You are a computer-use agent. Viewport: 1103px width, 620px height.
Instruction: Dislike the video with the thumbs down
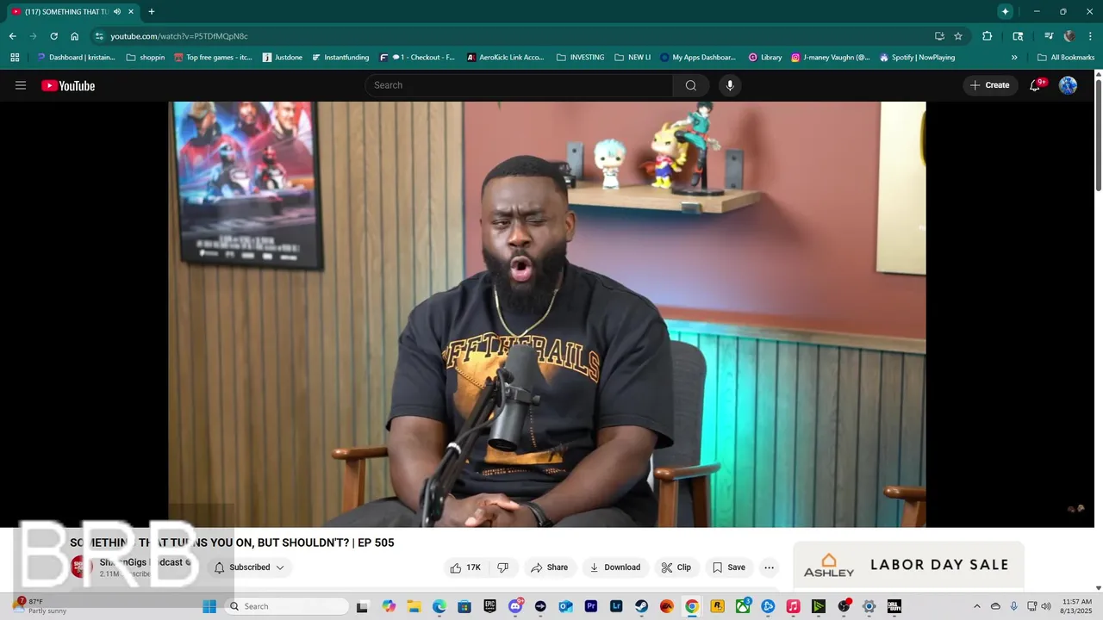click(x=503, y=567)
